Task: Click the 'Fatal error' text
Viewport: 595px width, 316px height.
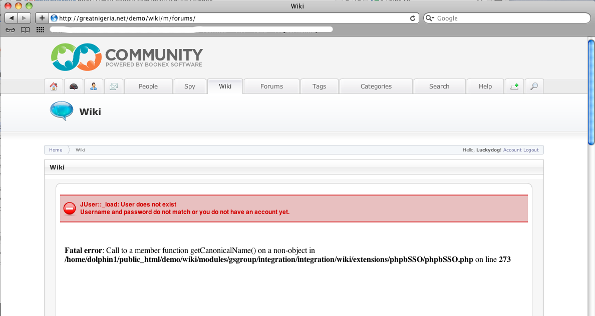Action: click(83, 250)
